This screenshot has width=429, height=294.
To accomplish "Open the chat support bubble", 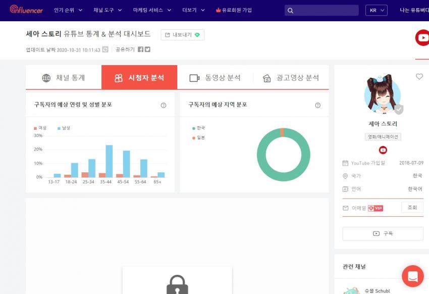I will (x=412, y=276).
